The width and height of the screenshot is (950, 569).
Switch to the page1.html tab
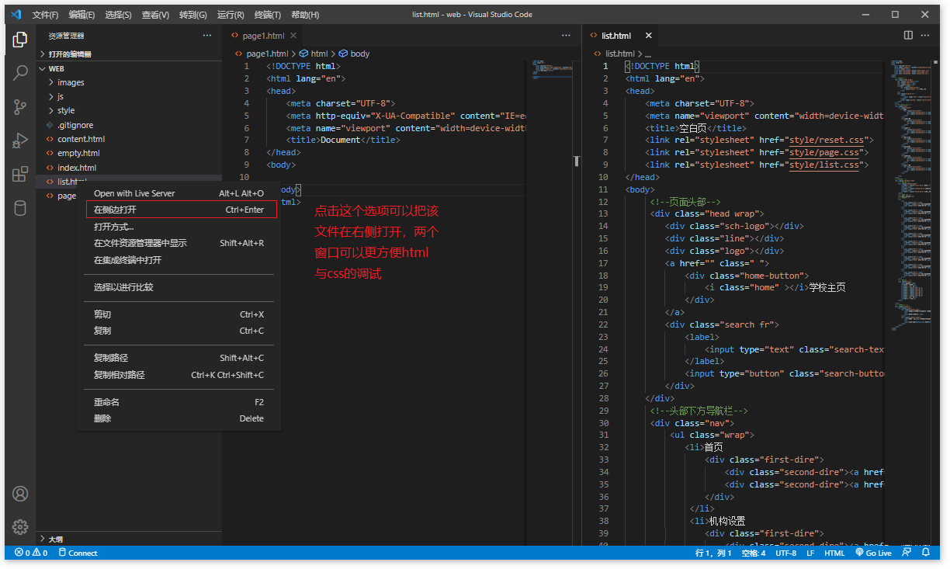(262, 36)
